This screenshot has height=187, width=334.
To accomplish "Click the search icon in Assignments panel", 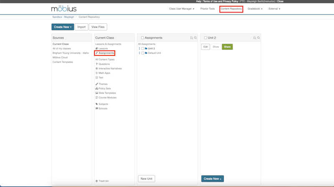I will (195, 38).
